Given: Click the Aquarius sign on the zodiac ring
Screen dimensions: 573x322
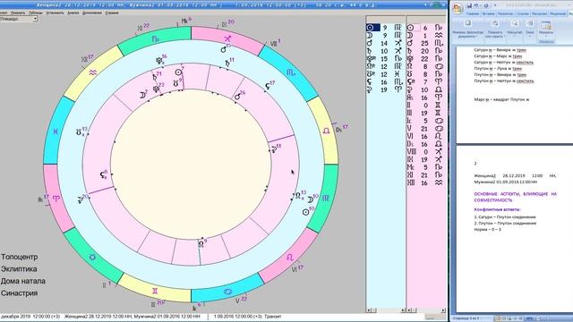Looking at the screenshot, I should coord(92,73).
